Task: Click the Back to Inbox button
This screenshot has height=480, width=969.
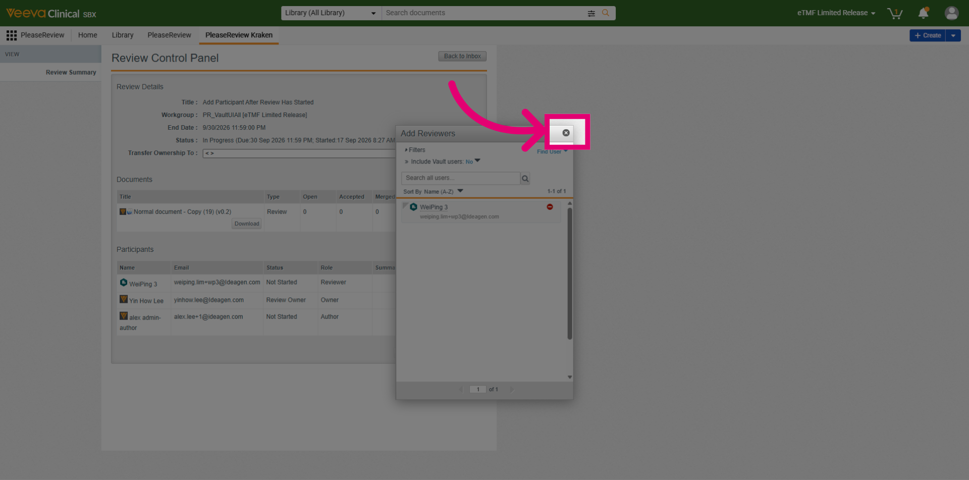Action: point(462,57)
